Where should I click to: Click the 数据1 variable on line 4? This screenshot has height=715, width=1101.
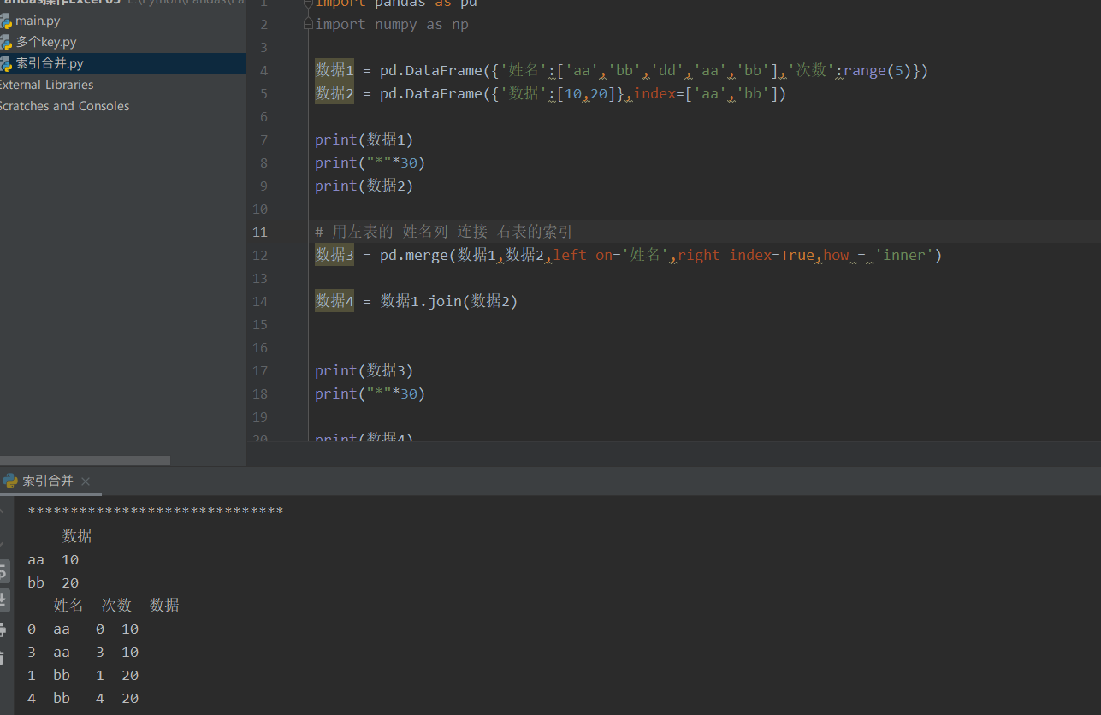(x=334, y=70)
